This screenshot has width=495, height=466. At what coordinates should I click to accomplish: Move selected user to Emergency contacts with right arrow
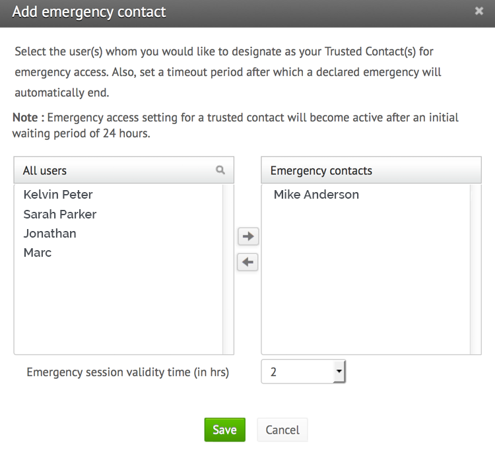click(247, 236)
